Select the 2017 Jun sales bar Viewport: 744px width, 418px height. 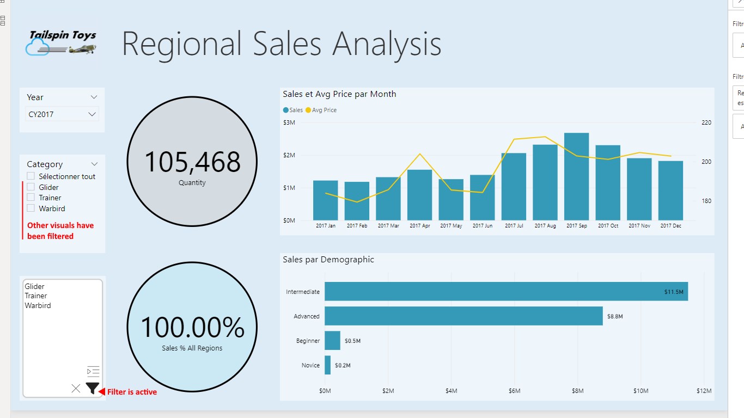coord(482,198)
